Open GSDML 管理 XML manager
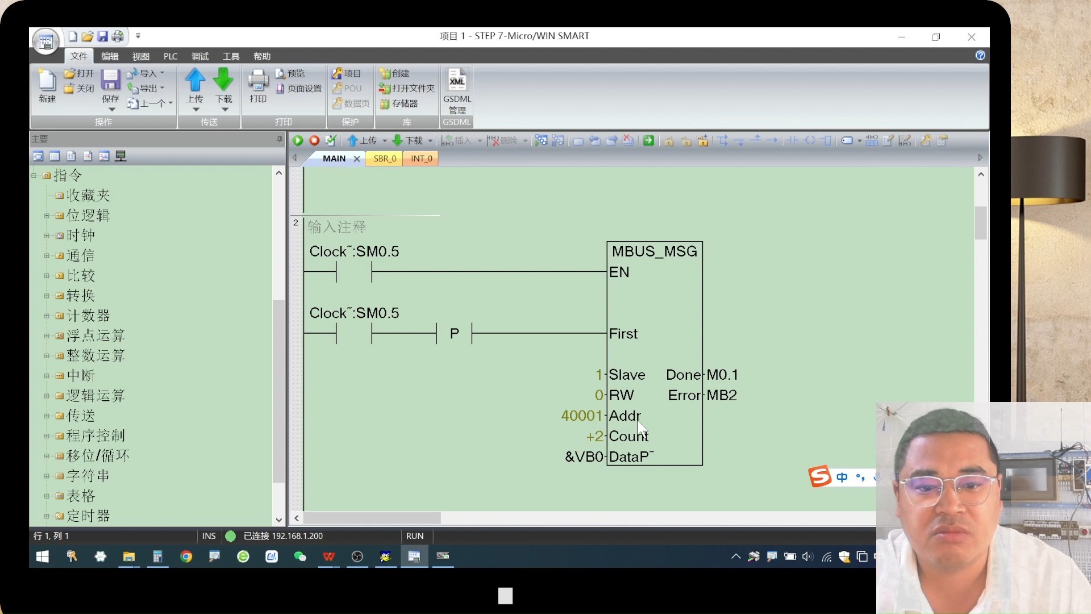Viewport: 1091px width, 614px height. coord(457,91)
